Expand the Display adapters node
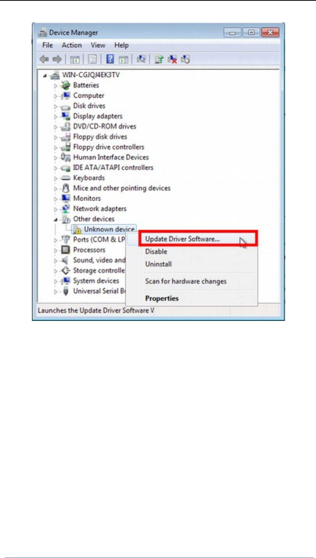 pos(55,116)
